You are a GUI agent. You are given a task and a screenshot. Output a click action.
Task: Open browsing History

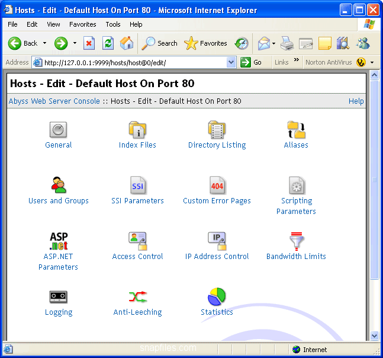click(x=242, y=43)
